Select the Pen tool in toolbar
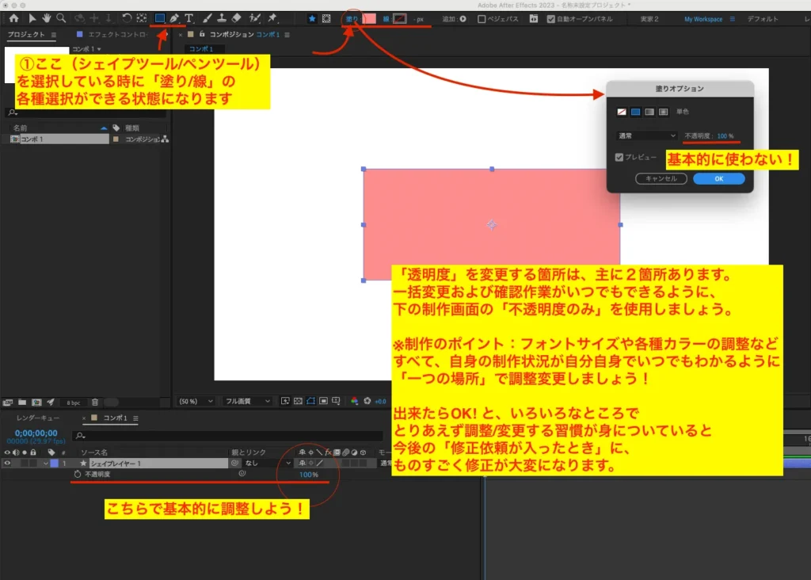Image resolution: width=811 pixels, height=580 pixels. (x=174, y=18)
